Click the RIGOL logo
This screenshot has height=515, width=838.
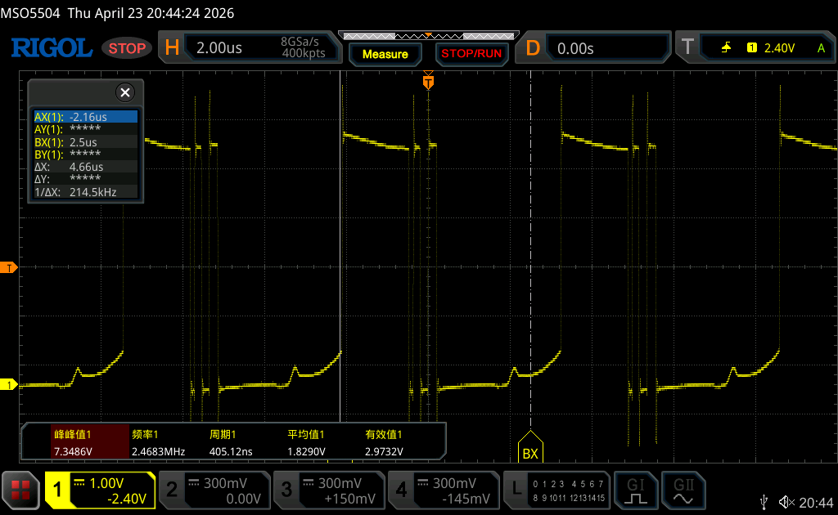[51, 48]
